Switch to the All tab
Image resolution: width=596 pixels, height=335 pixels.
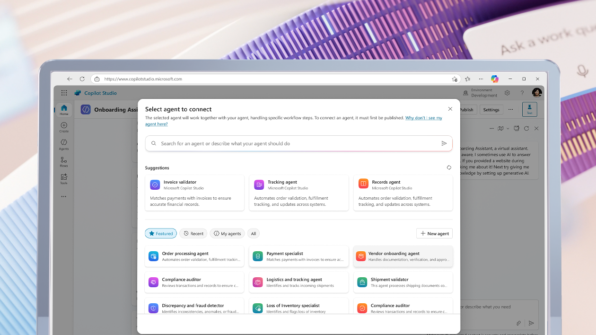coord(254,233)
